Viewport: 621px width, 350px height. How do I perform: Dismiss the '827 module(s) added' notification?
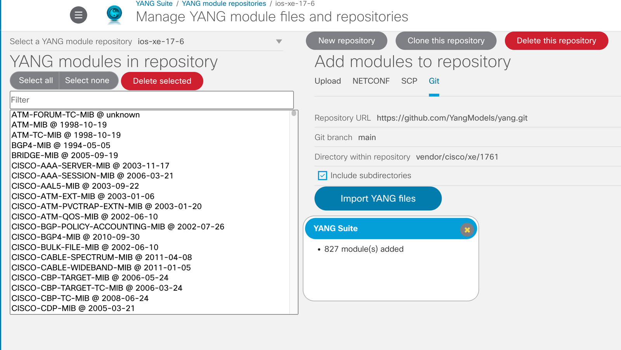coord(467,229)
